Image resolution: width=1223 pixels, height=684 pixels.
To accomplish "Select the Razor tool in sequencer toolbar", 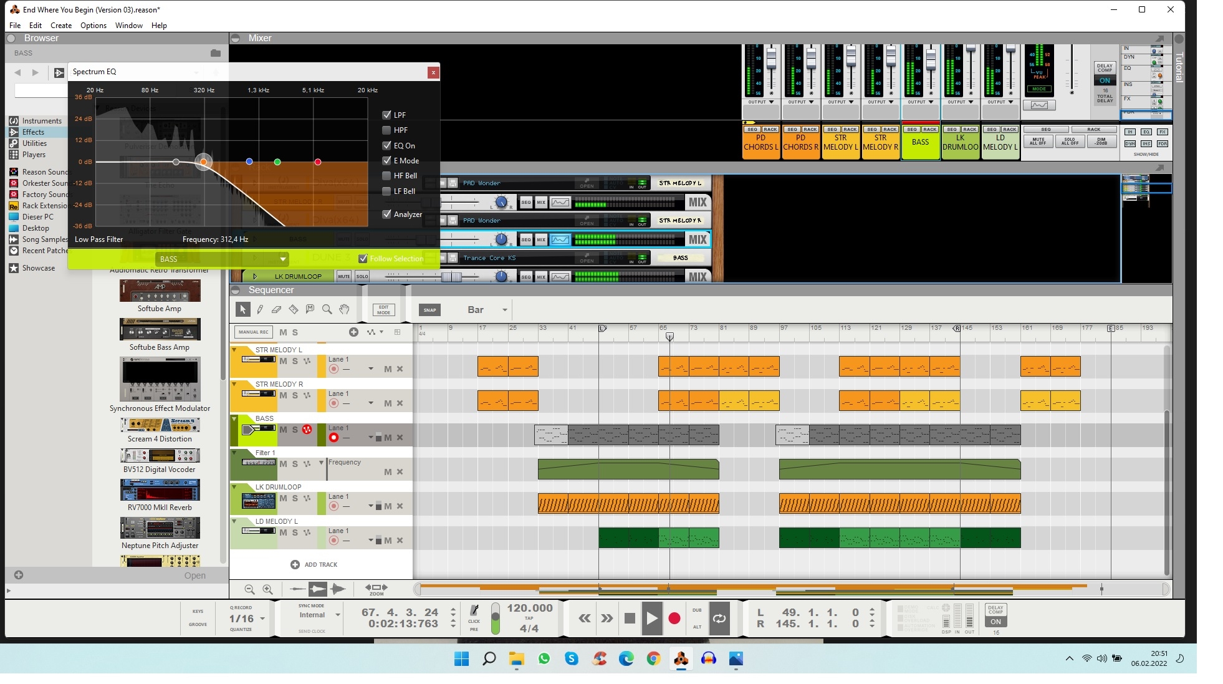I will [293, 309].
